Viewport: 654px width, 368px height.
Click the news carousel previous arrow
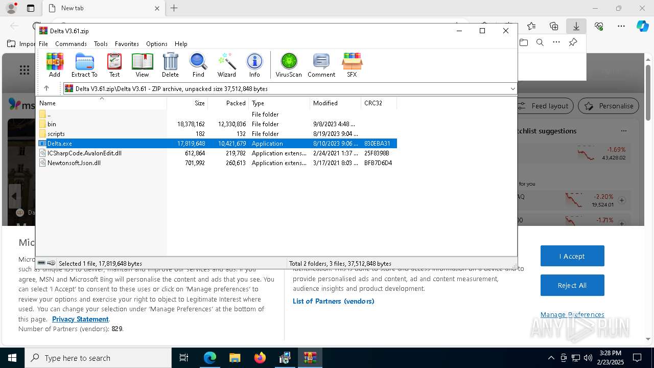click(x=14, y=196)
